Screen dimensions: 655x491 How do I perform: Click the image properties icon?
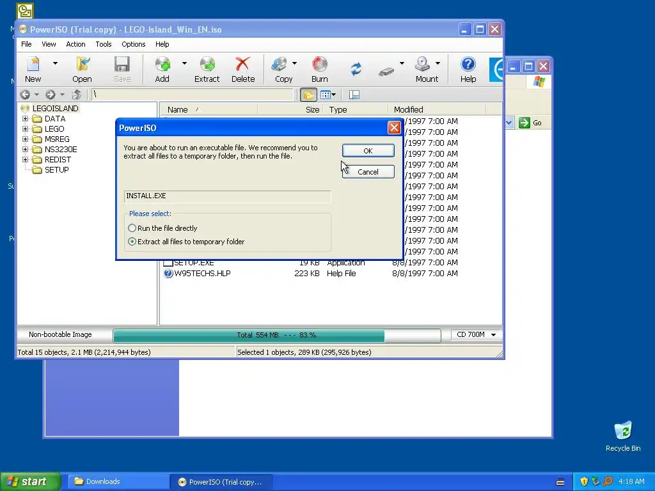point(354,95)
